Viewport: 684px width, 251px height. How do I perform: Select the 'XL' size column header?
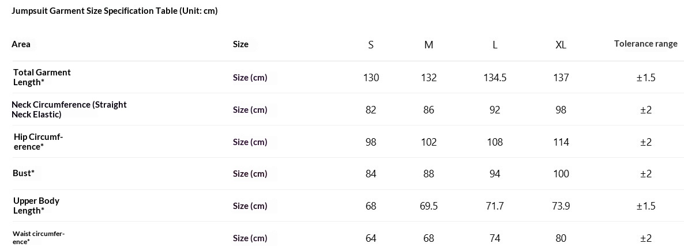(561, 45)
